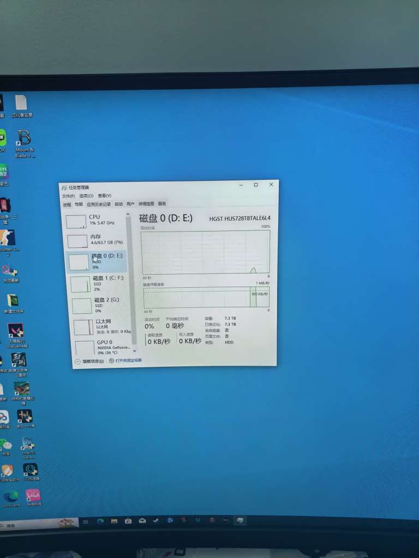
Task: Select the CPU performance entry
Action: [95, 221]
